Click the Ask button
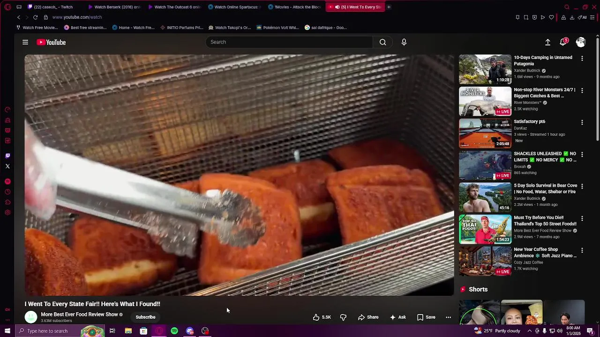 (397, 317)
